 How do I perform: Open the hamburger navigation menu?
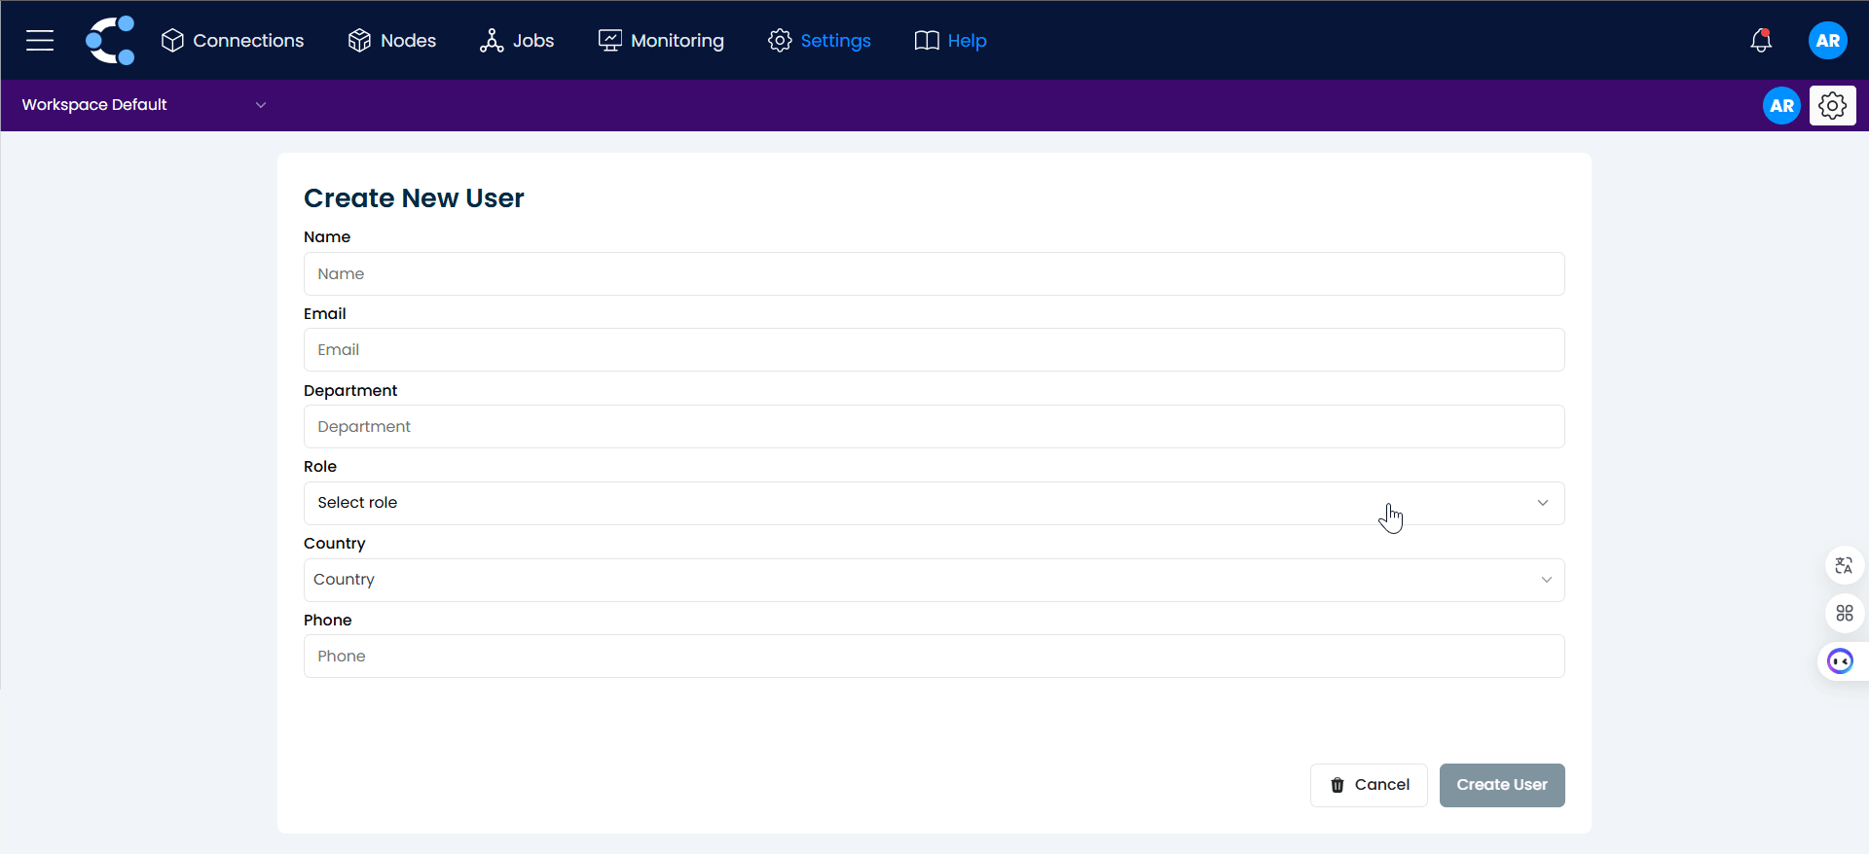40,40
